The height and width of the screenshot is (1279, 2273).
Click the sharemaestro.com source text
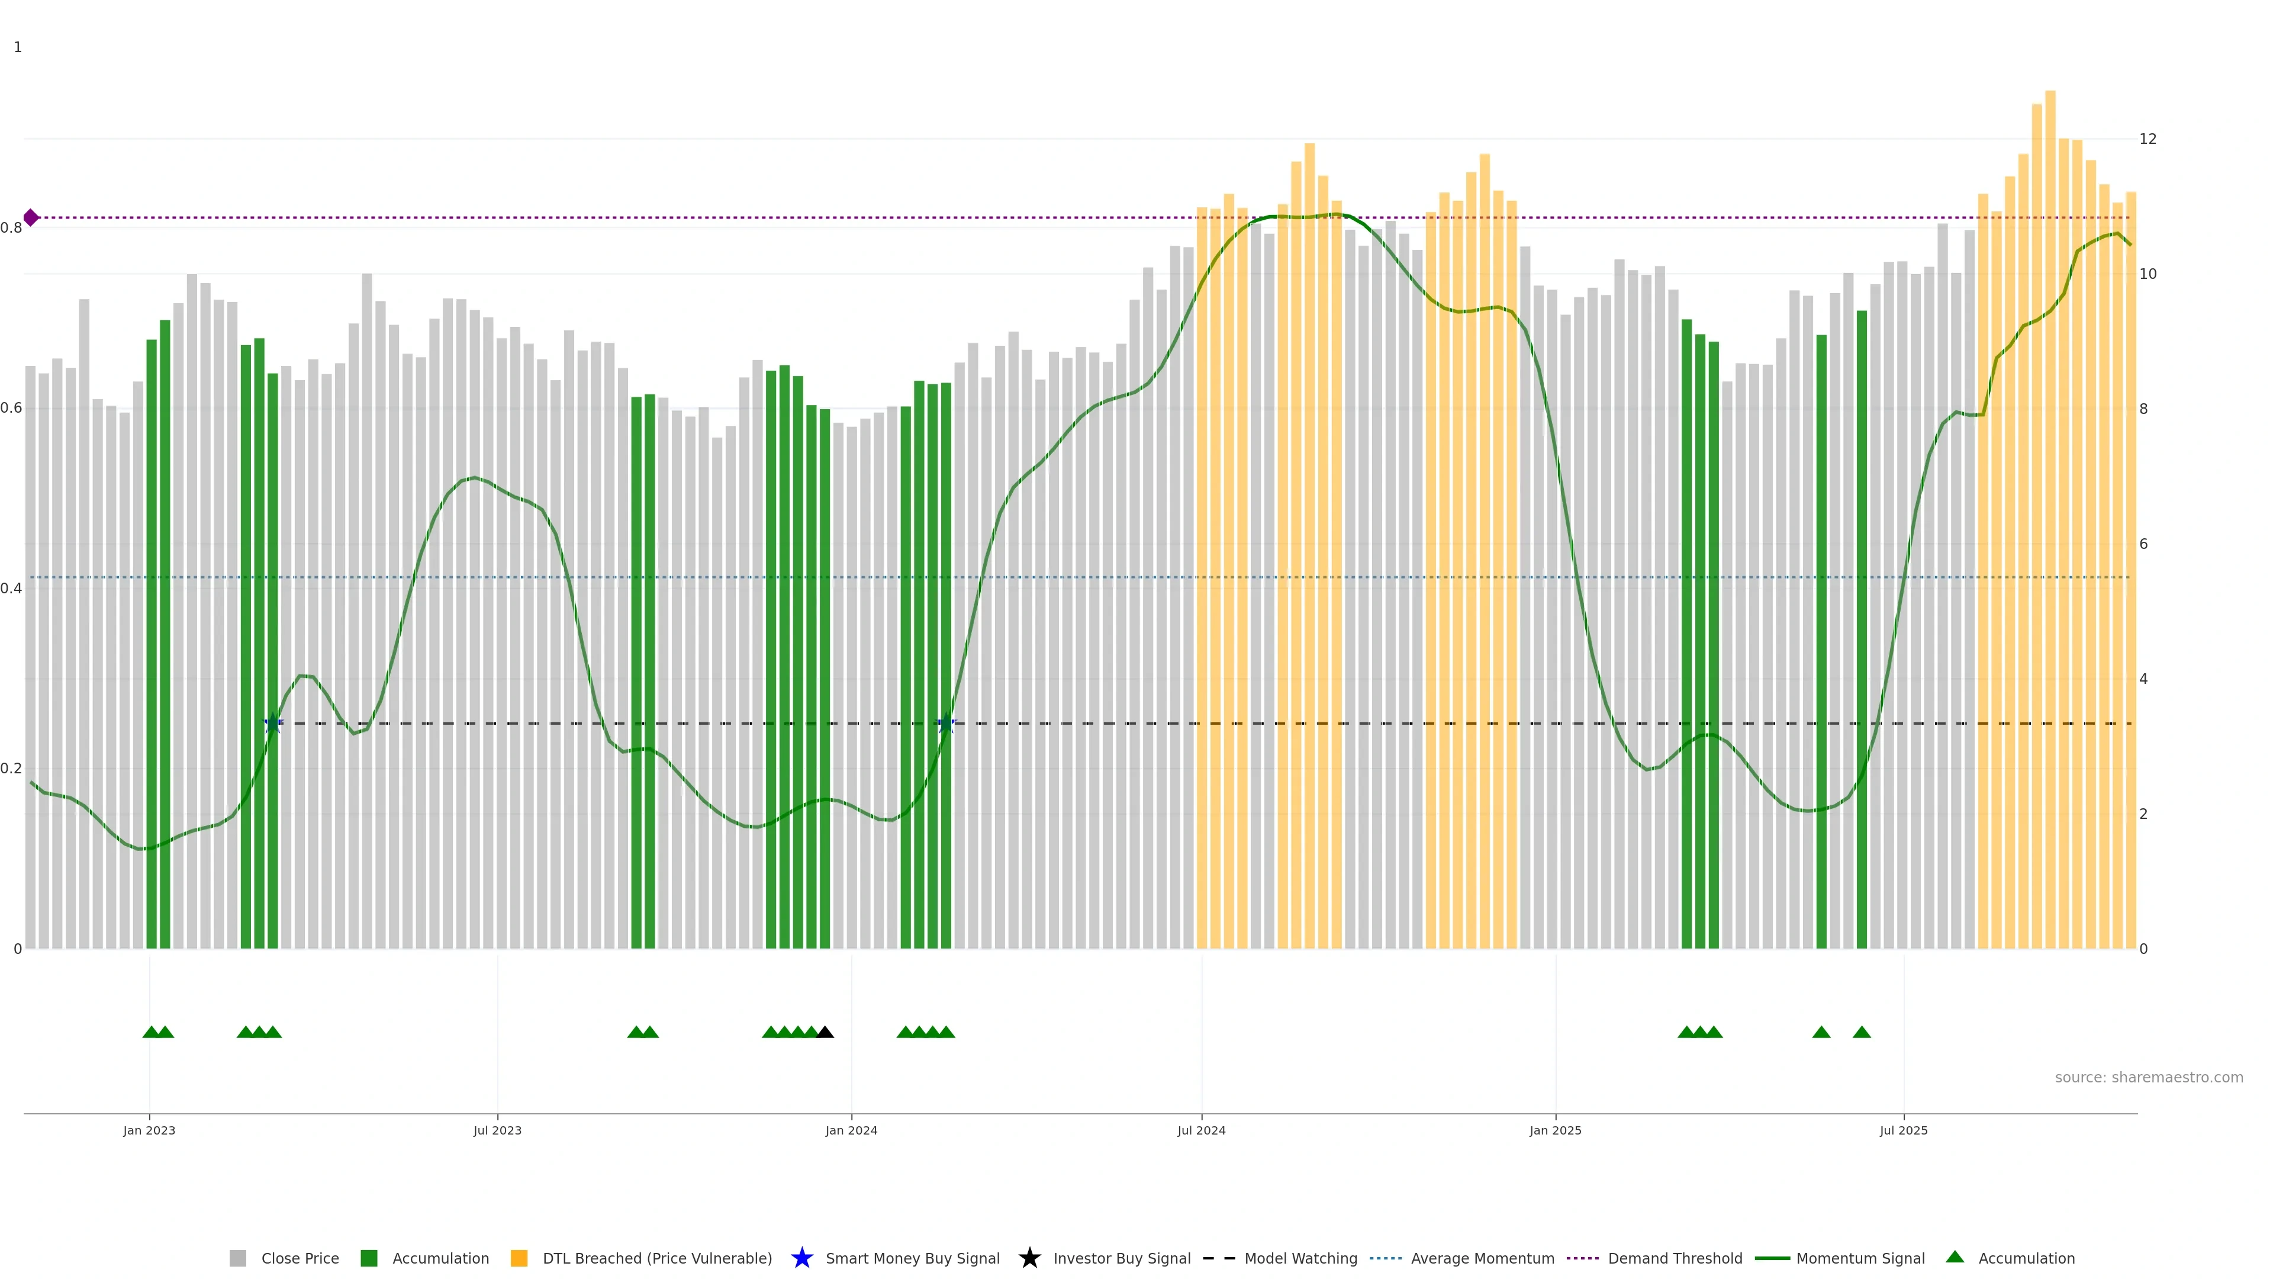pos(2149,1078)
